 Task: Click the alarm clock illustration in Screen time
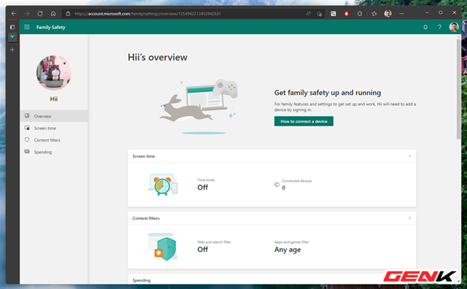pos(163,185)
